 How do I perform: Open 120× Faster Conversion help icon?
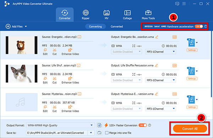(x=149, y=125)
